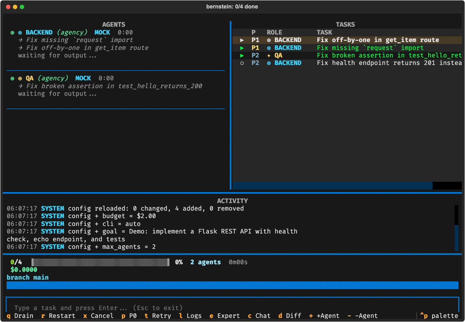The height and width of the screenshot is (322, 465).
Task: Click the 'c Chat' shortcut in footer
Action: (x=259, y=316)
